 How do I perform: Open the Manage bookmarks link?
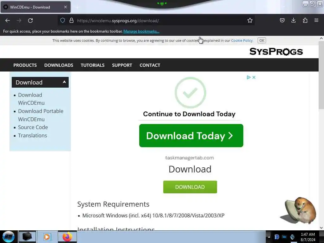[x=141, y=31]
